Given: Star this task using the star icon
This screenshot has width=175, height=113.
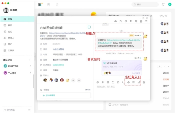Looking at the screenshot, I should point(121,21).
